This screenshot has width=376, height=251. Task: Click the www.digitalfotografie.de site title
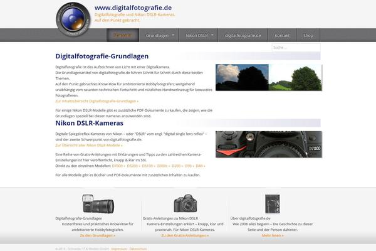tap(133, 8)
